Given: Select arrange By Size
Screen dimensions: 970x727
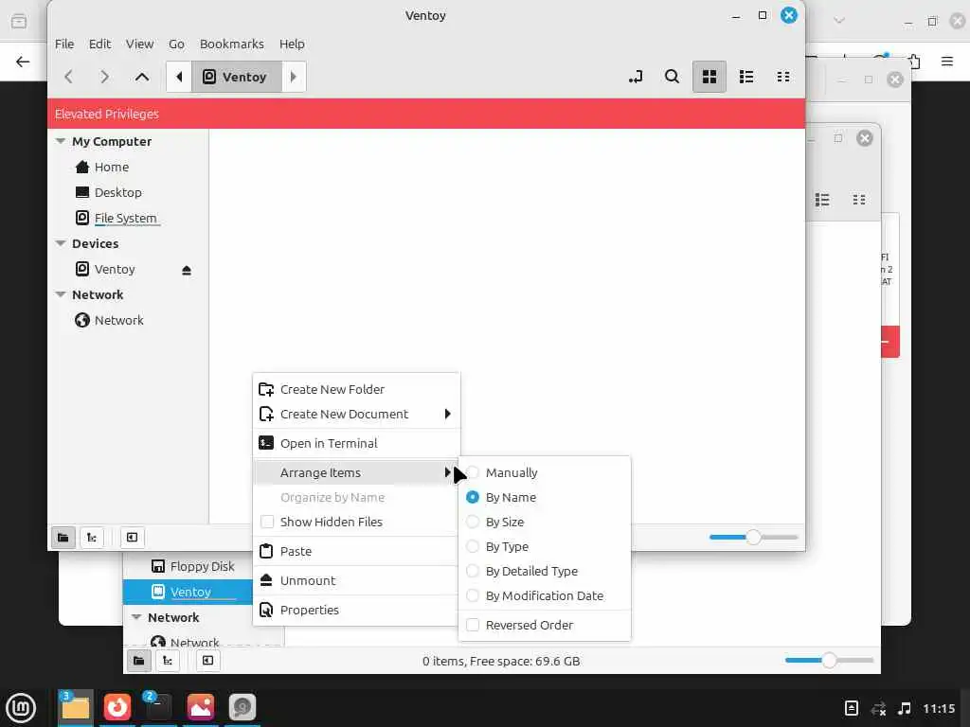Looking at the screenshot, I should pos(545,522).
